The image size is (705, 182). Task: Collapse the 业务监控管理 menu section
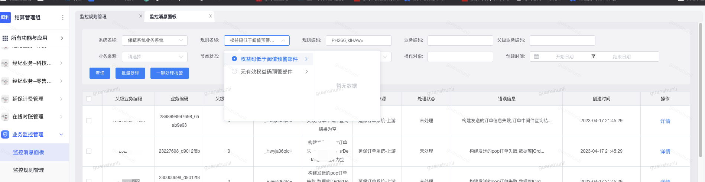click(x=61, y=134)
